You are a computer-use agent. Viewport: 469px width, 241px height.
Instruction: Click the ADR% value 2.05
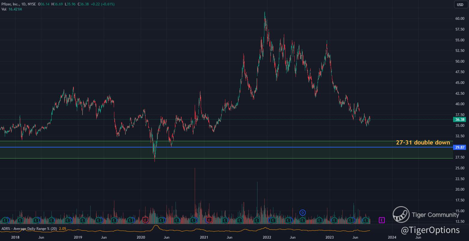tap(62, 229)
